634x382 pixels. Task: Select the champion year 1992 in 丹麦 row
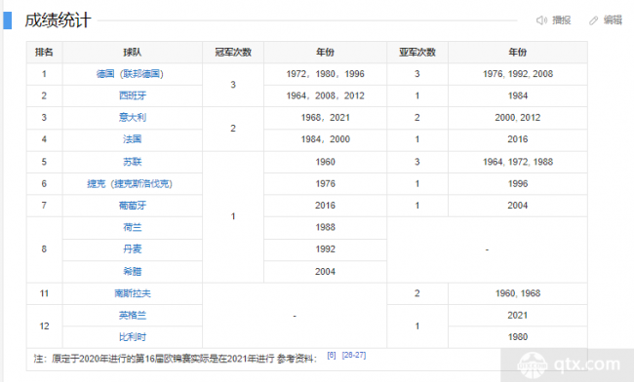326,249
